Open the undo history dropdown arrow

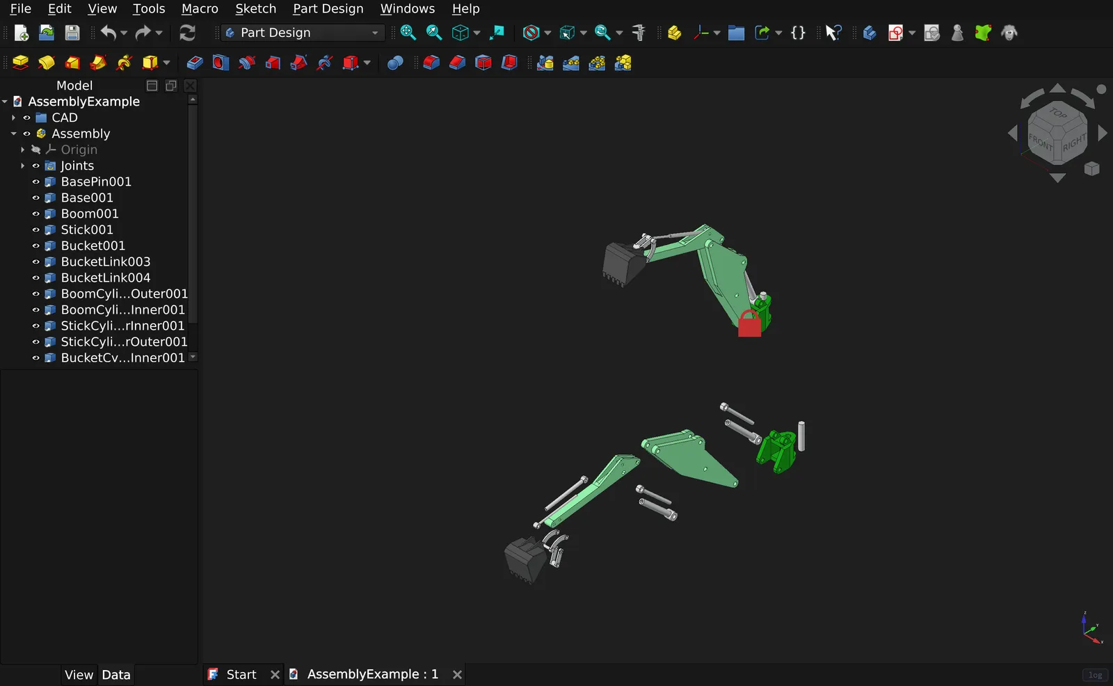click(x=124, y=33)
